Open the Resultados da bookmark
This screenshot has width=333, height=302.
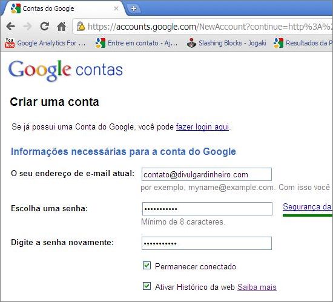pos(309,43)
